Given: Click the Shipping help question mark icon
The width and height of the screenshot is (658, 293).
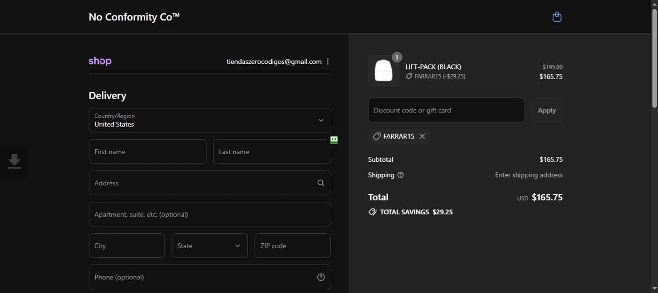Looking at the screenshot, I should pyautogui.click(x=401, y=175).
